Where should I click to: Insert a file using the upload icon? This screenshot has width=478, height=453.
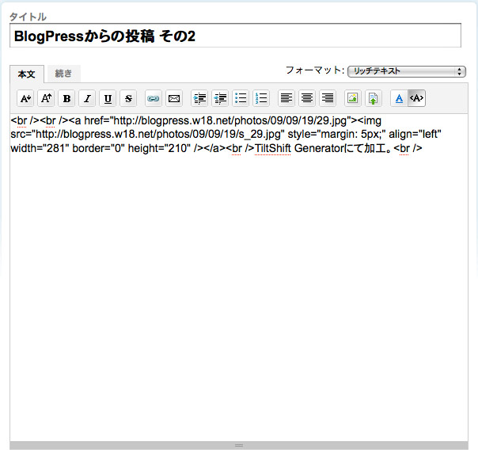tap(374, 98)
